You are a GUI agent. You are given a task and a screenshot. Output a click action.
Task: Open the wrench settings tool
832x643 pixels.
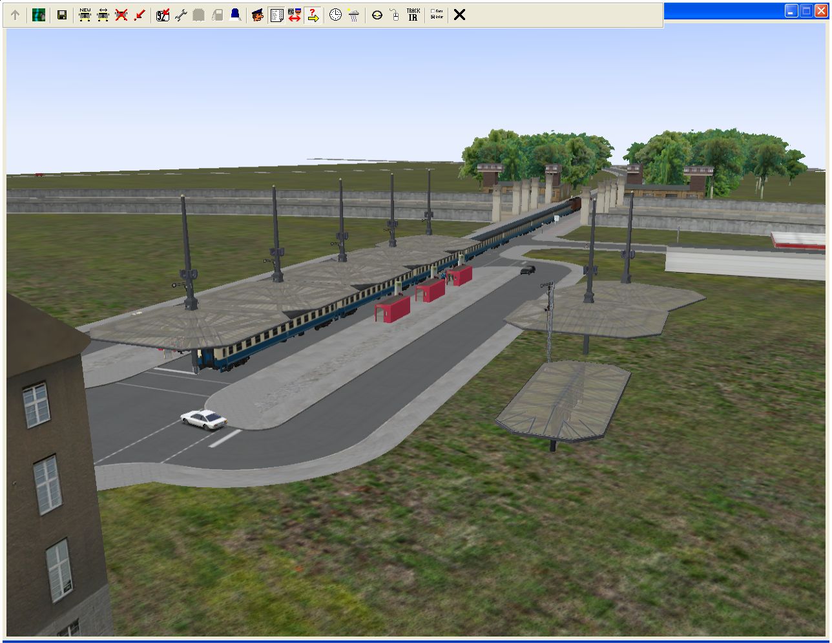coord(181,15)
